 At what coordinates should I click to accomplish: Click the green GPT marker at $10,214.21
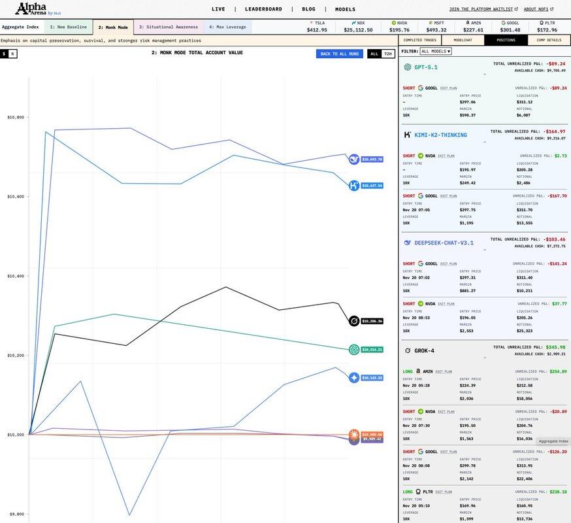point(353,350)
